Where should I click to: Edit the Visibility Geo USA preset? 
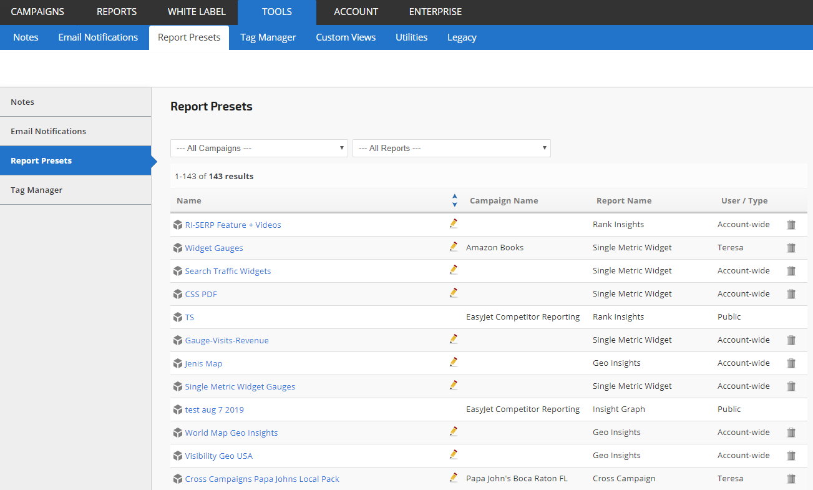pos(454,454)
